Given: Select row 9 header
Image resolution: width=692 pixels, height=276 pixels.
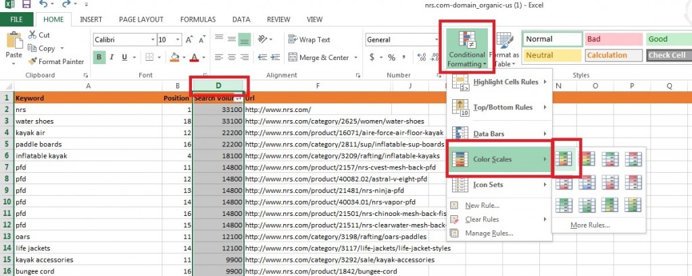Looking at the screenshot, I should [x=7, y=190].
